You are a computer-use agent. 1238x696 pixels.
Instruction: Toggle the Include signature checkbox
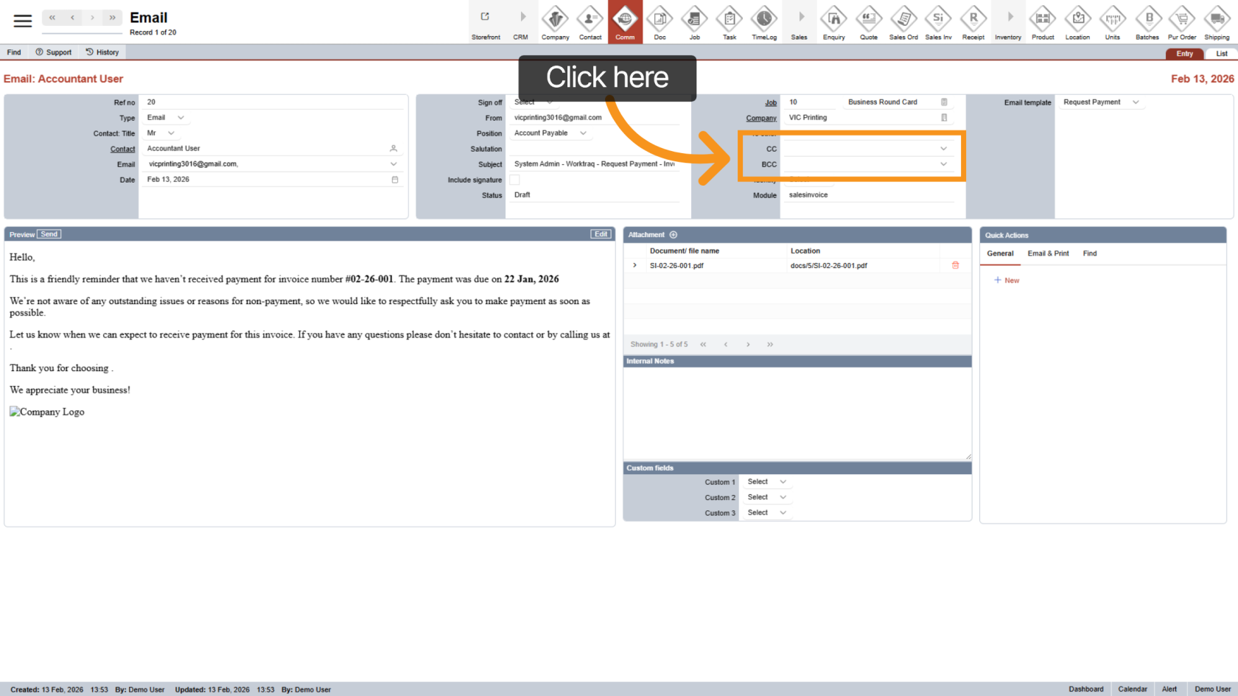[514, 180]
